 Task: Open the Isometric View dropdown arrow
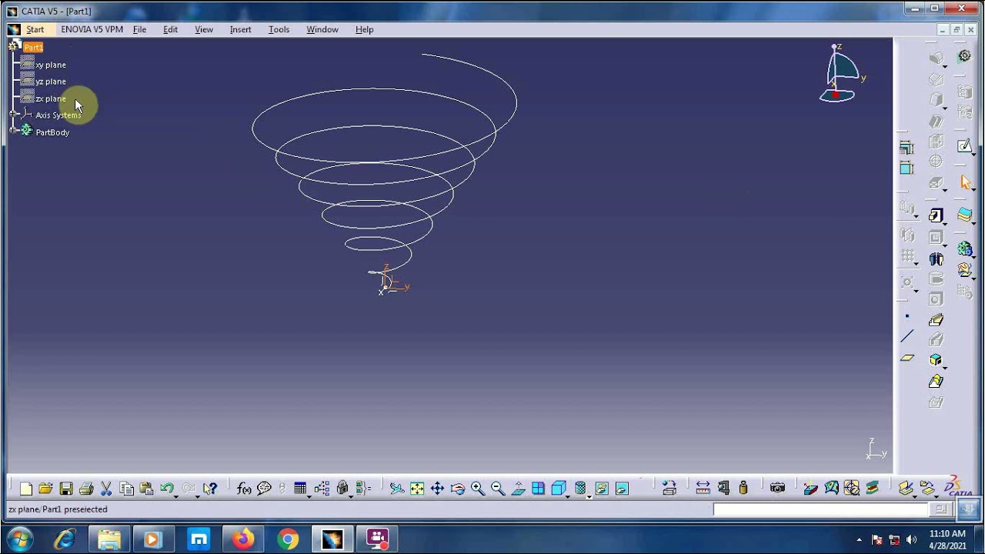point(568,496)
